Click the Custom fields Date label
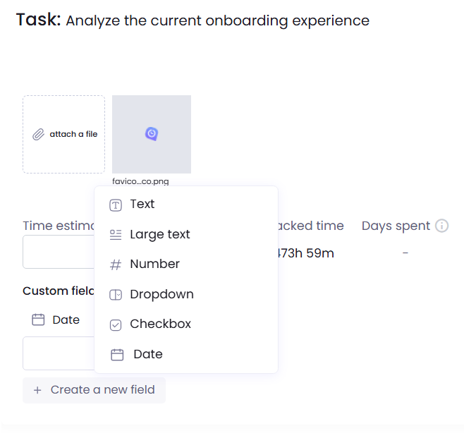 pyautogui.click(x=66, y=320)
